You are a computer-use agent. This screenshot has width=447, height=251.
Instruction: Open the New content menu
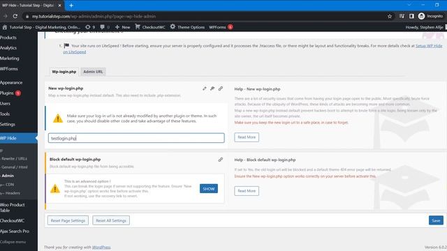[123, 27]
